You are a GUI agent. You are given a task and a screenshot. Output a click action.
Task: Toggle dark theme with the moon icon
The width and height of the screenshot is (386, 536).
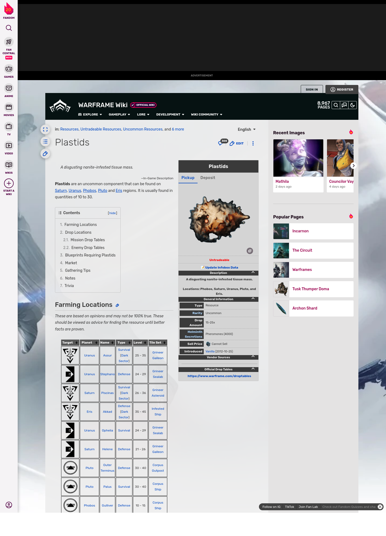tap(352, 105)
